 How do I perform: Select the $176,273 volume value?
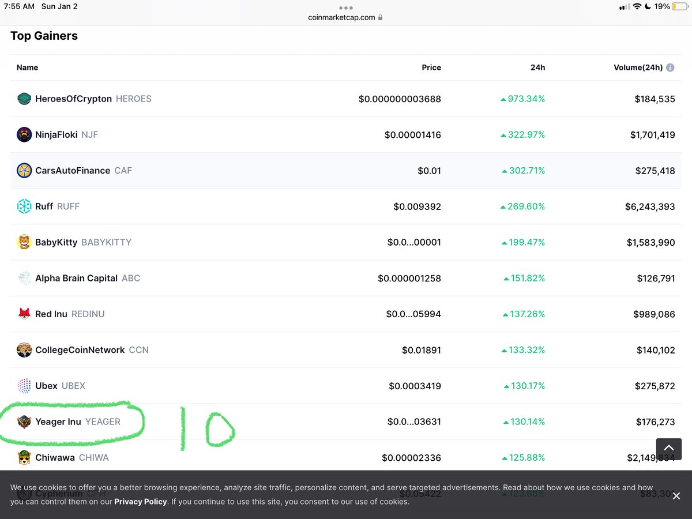(x=656, y=422)
